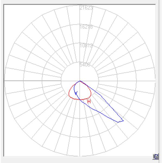
Task: Click the red H curve label
Action: (89, 101)
